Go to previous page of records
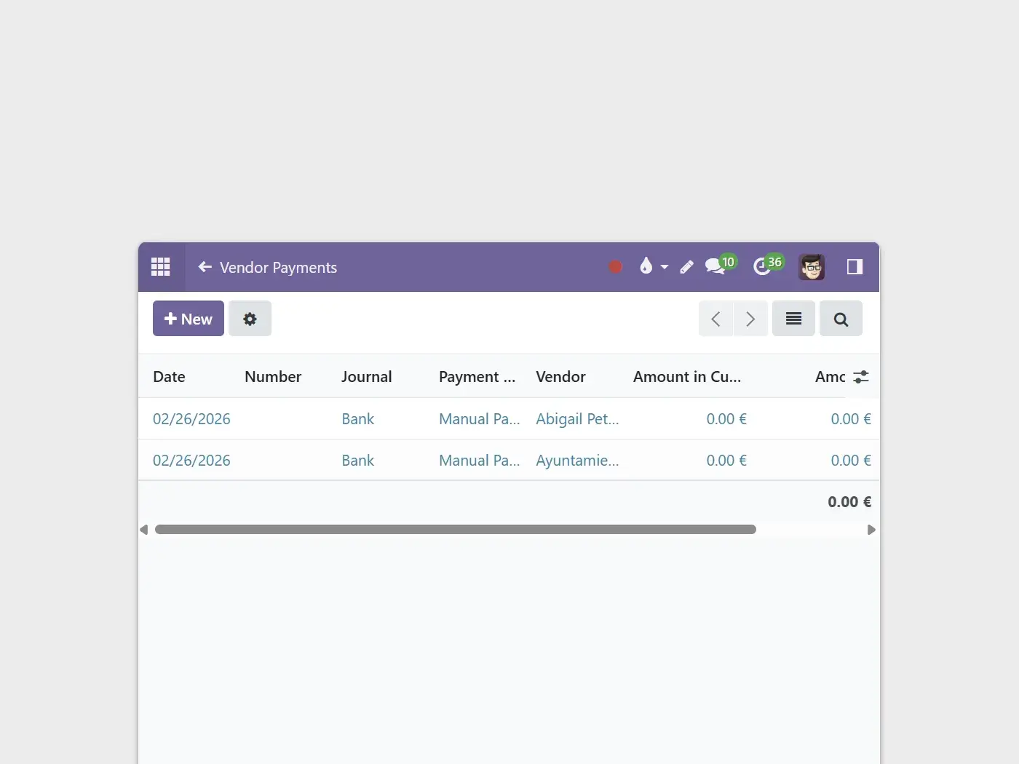 [715, 319]
